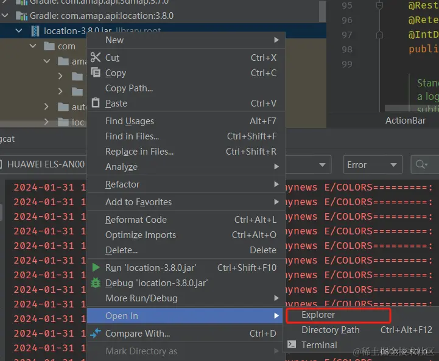Screen dimensions: 439x361
Task: Click the location-3.8.0.jar archive icon
Action: click(x=35, y=31)
